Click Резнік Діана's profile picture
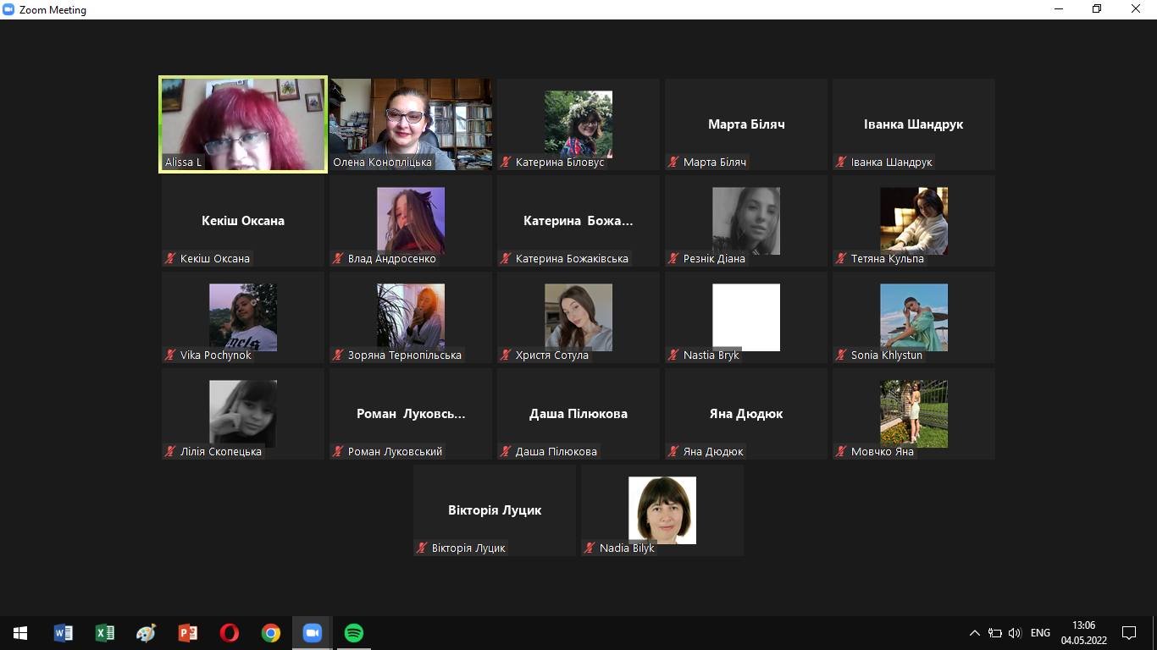The image size is (1157, 650). [x=746, y=221]
